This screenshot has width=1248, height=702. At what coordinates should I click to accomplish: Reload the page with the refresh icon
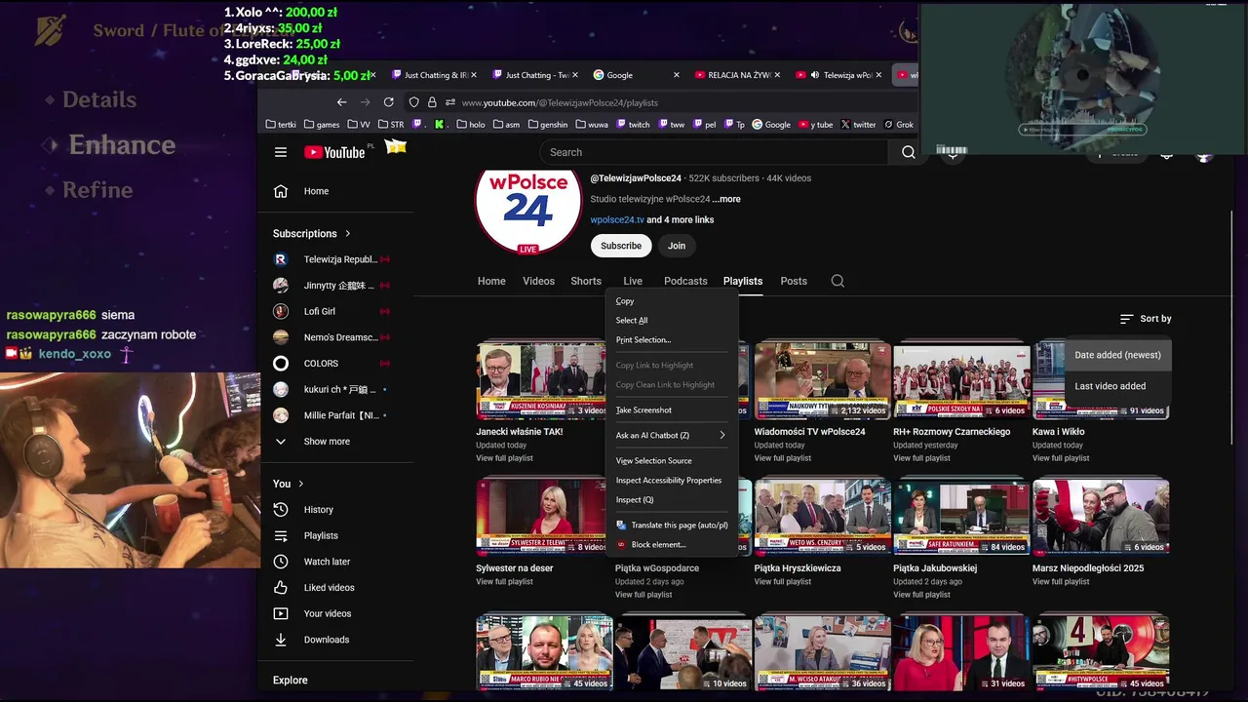coord(389,102)
